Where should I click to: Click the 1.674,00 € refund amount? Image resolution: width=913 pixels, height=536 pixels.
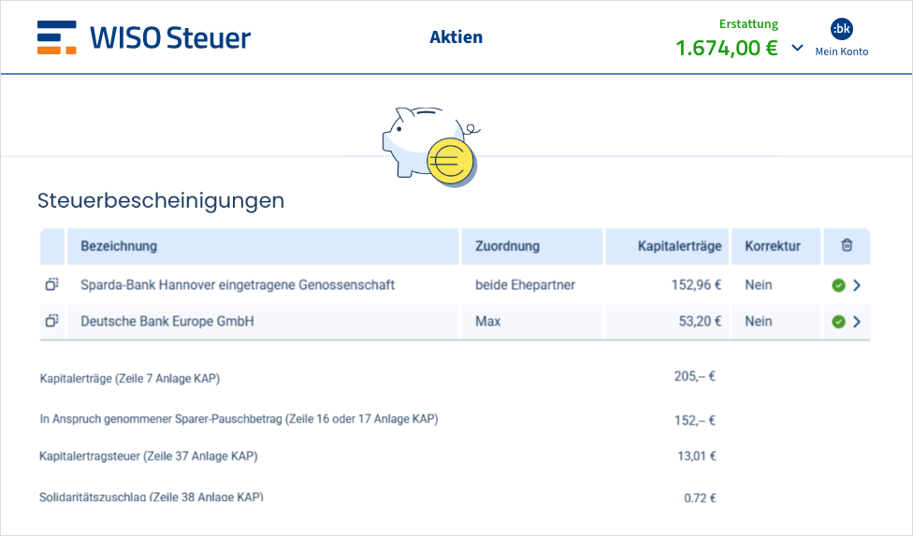(x=726, y=48)
